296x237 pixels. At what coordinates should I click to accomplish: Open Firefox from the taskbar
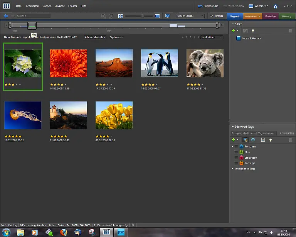(x=64, y=232)
